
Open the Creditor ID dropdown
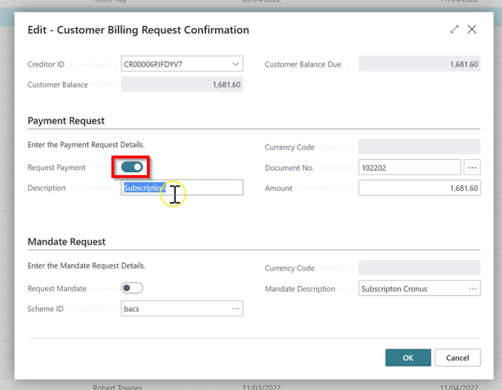click(235, 64)
